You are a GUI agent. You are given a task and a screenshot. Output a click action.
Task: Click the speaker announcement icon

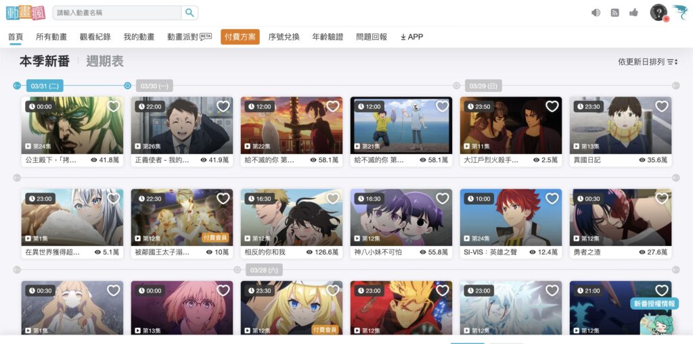click(x=596, y=13)
